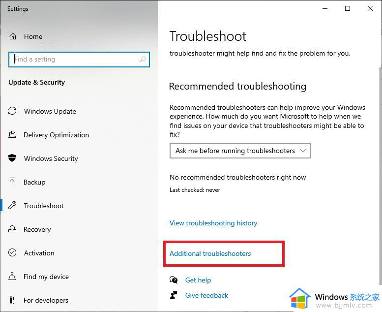Click the Get help link
382x312 pixels.
(x=198, y=280)
